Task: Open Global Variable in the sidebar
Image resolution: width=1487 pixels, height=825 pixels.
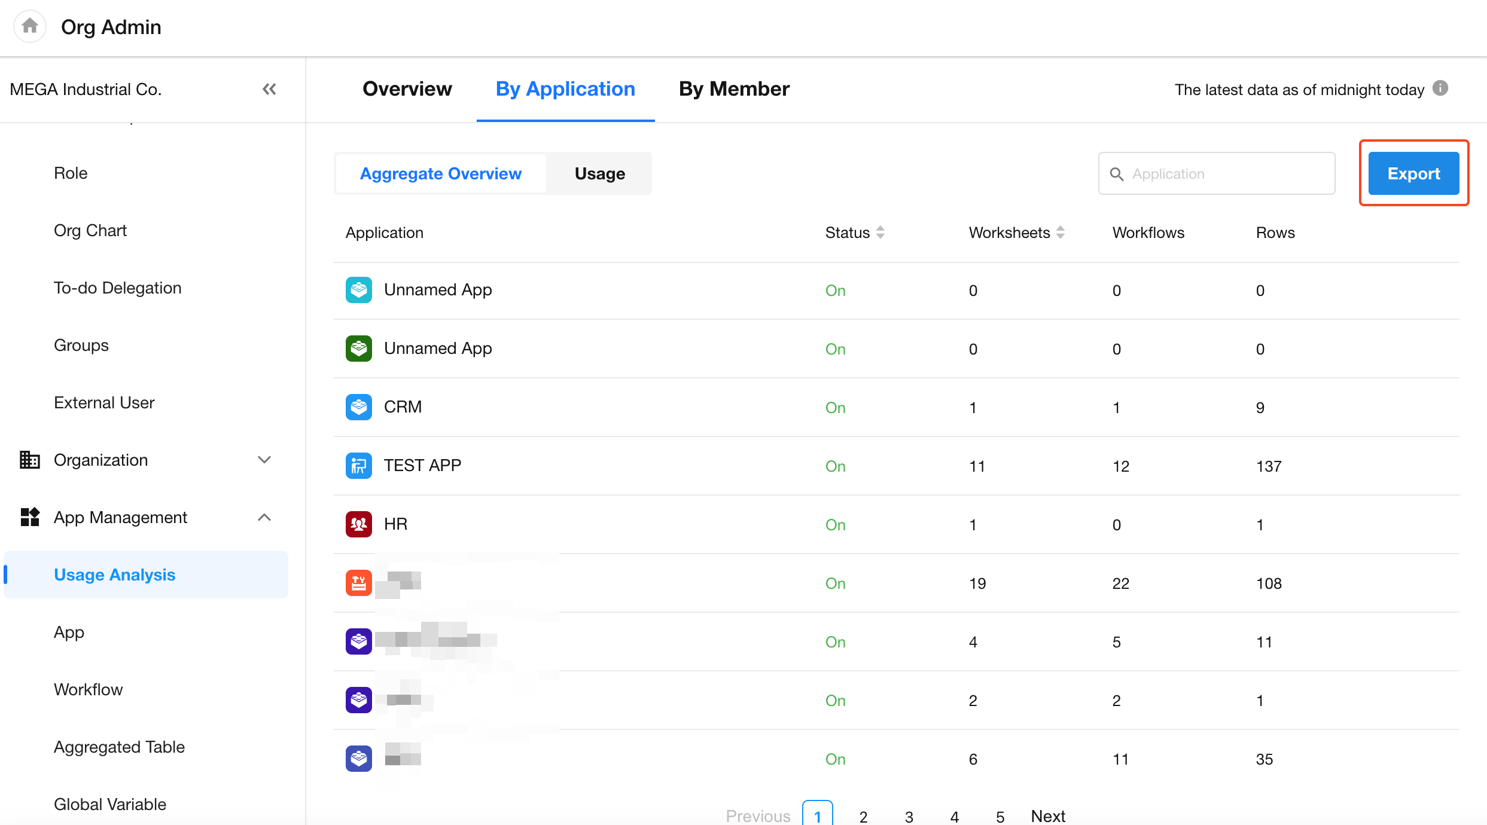Action: tap(110, 804)
